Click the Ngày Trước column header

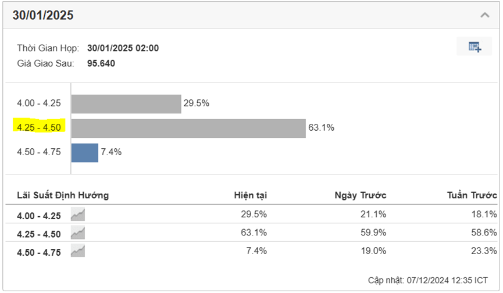[x=361, y=195]
